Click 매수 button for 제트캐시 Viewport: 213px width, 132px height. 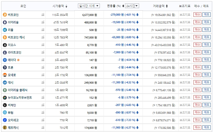[x=197, y=127]
